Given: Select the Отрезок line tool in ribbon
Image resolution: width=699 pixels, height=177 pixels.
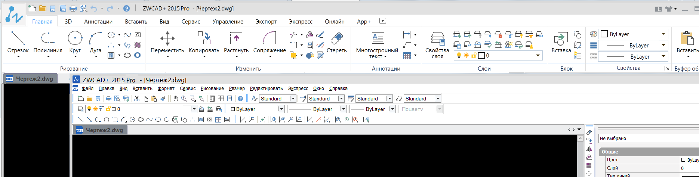Looking at the screenshot, I should pyautogui.click(x=18, y=43).
